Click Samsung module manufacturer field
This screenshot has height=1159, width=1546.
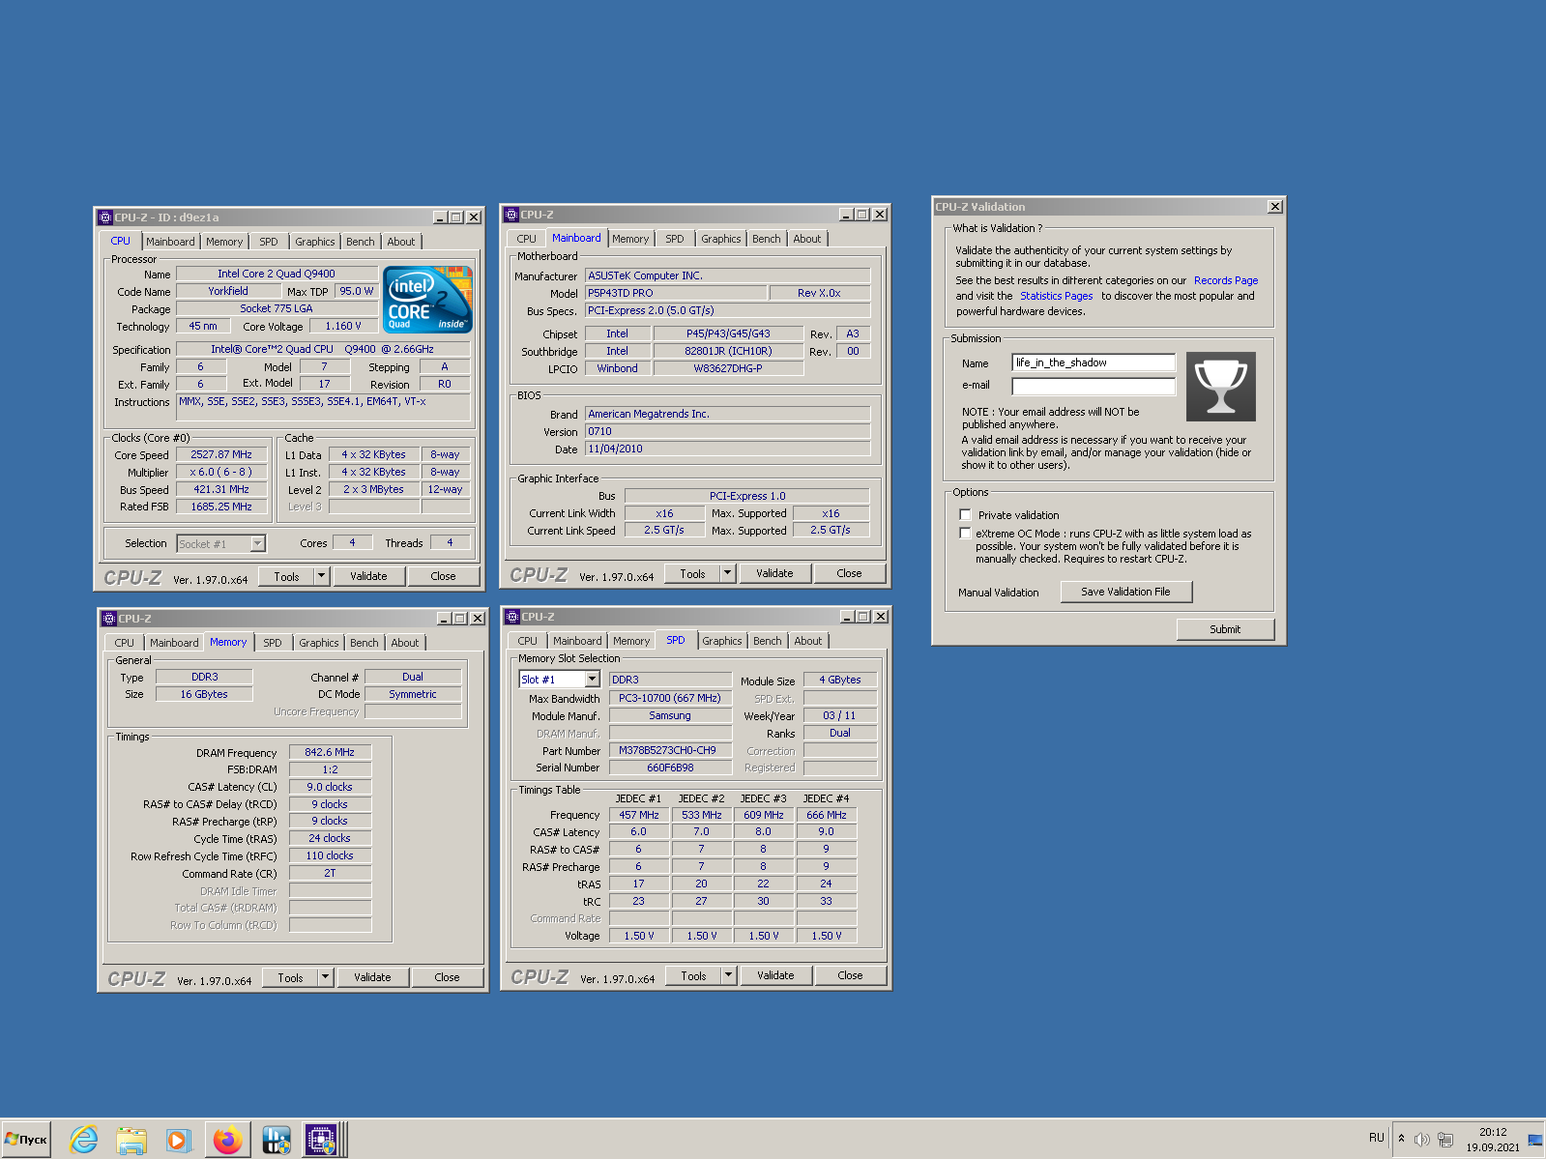(669, 715)
